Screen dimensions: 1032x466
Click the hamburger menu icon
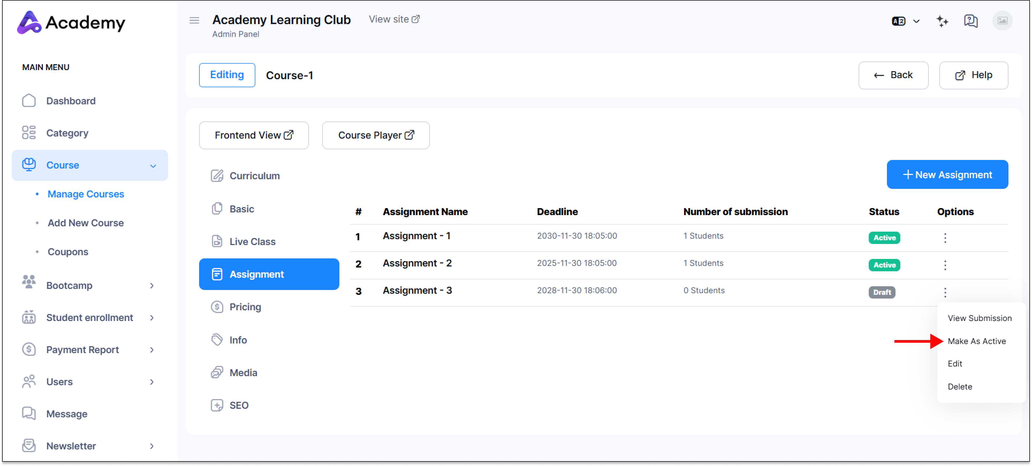pos(194,20)
